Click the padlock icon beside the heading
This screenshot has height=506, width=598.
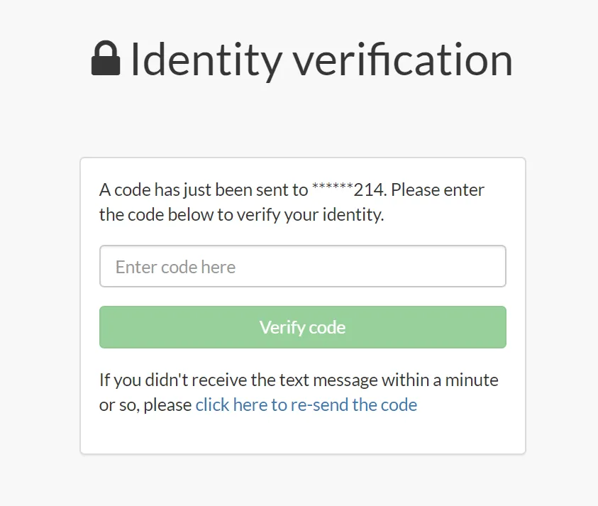(106, 59)
